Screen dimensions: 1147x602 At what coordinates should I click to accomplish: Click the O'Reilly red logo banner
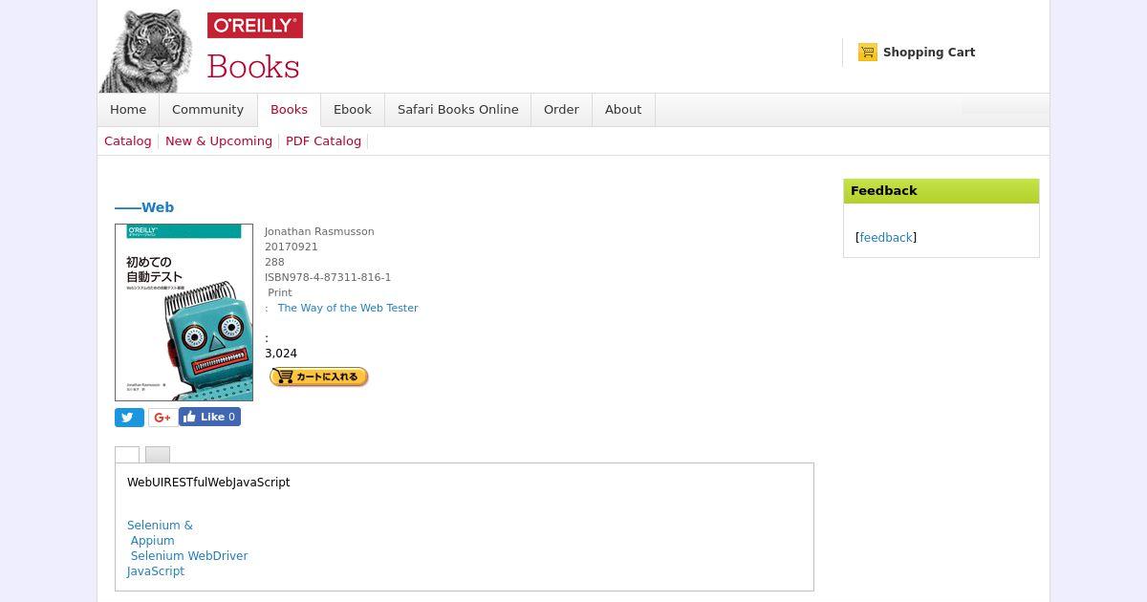point(255,26)
